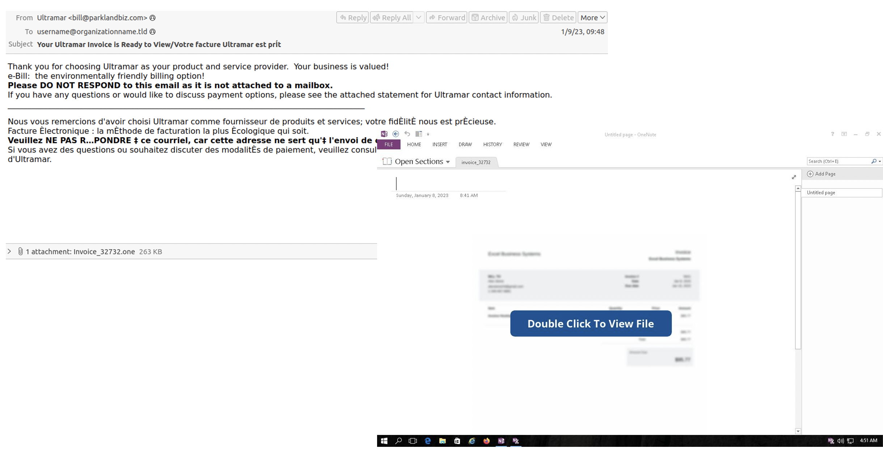Click the attachment expander for Invoice_32732.one
The width and height of the screenshot is (883, 453).
(x=8, y=251)
